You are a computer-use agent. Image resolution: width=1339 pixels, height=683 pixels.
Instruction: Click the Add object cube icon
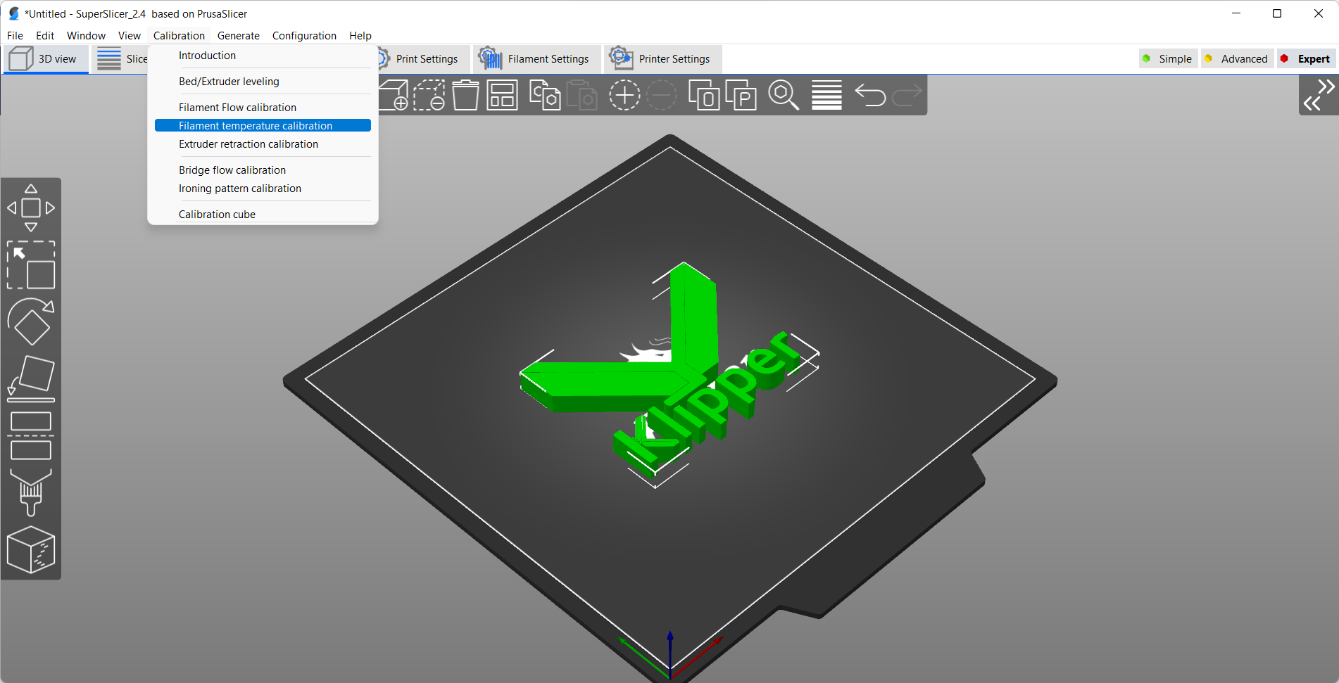tap(394, 95)
